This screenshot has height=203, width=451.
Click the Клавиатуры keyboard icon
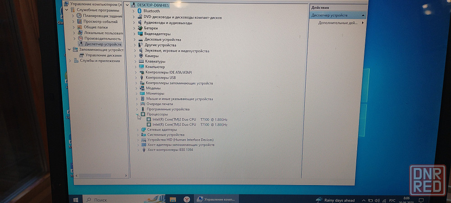coord(141,61)
